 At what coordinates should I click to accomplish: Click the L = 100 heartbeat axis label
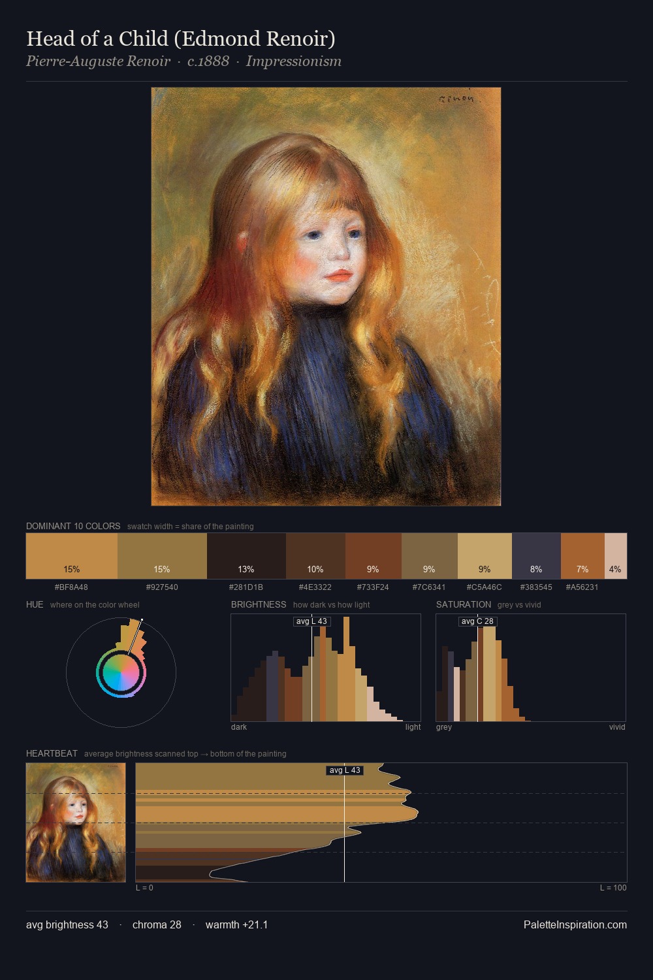point(613,888)
